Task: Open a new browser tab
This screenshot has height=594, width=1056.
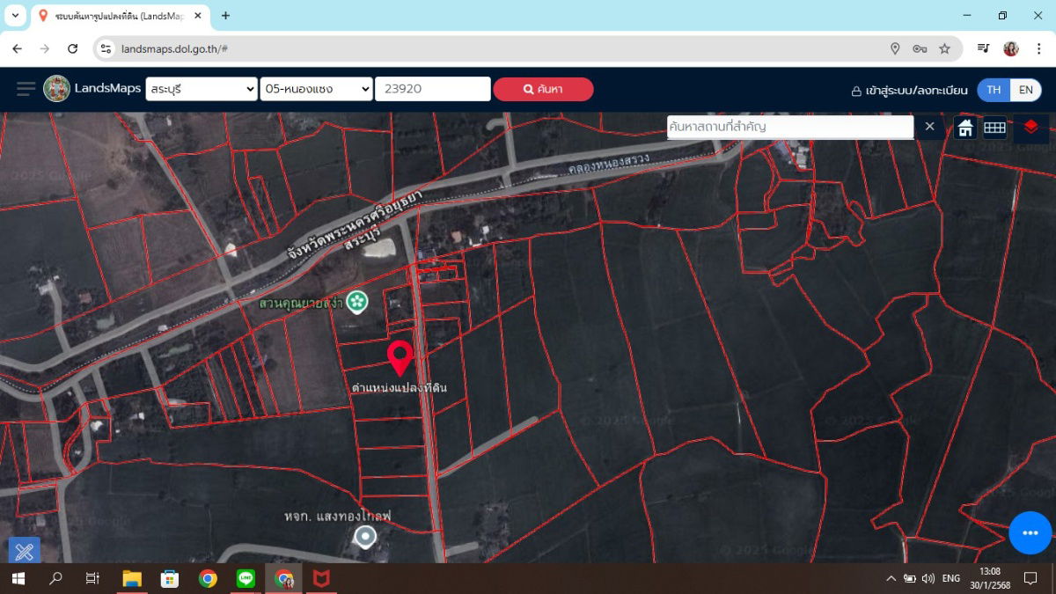Action: pyautogui.click(x=226, y=16)
